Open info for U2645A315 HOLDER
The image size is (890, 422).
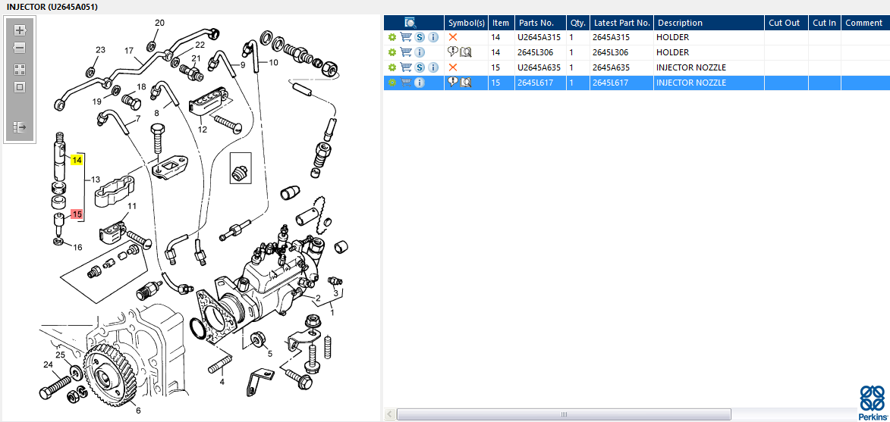click(434, 37)
